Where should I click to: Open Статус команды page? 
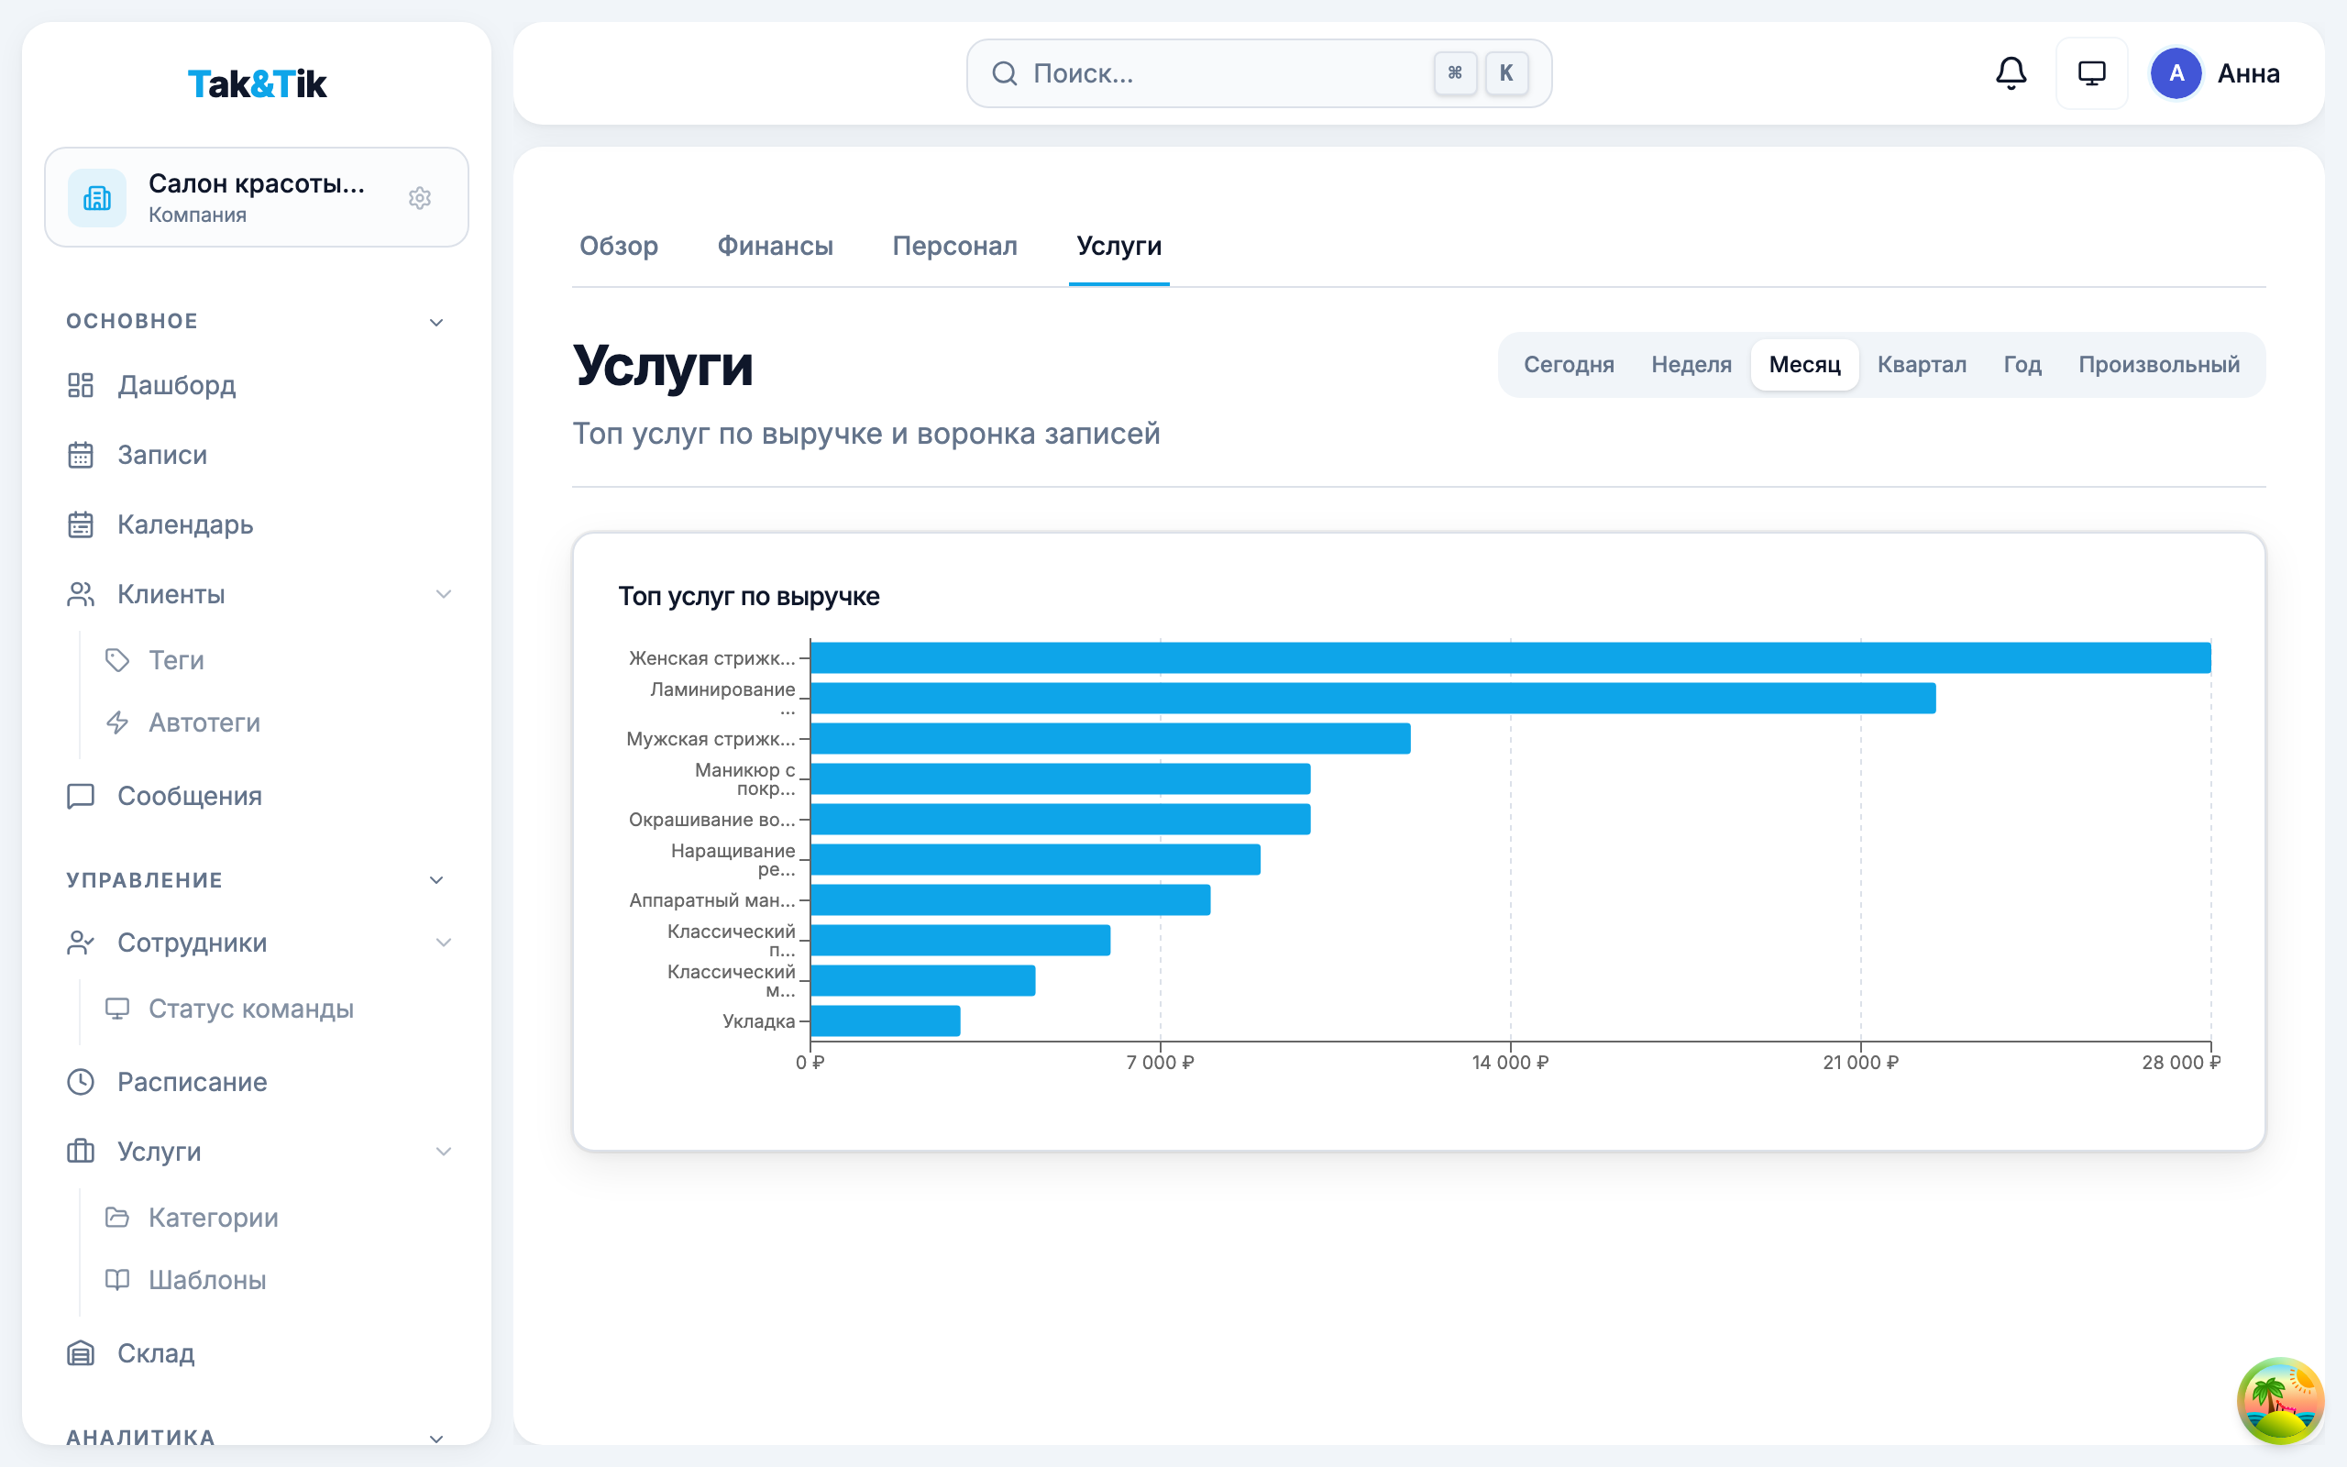[x=251, y=1008]
